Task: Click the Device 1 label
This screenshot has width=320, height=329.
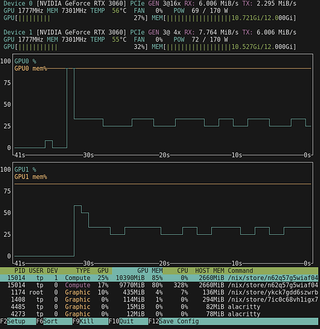Action: pos(18,32)
